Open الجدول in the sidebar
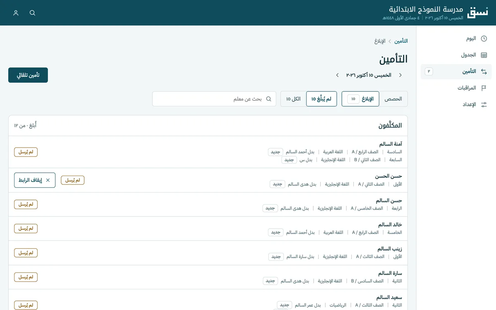 click(456, 55)
